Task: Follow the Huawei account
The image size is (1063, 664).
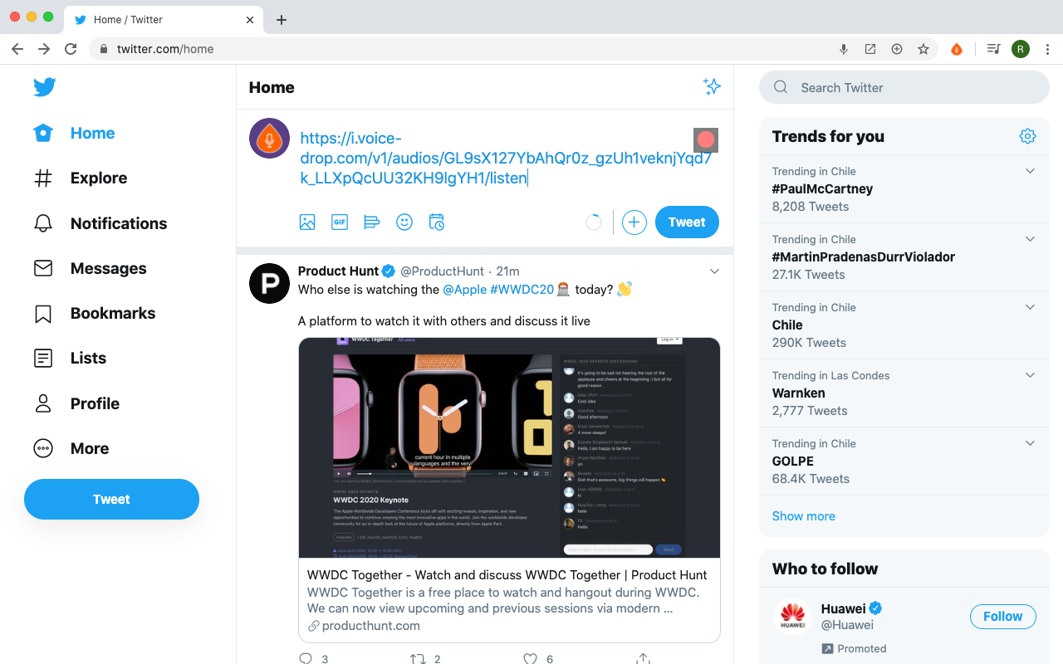Action: pos(1002,617)
